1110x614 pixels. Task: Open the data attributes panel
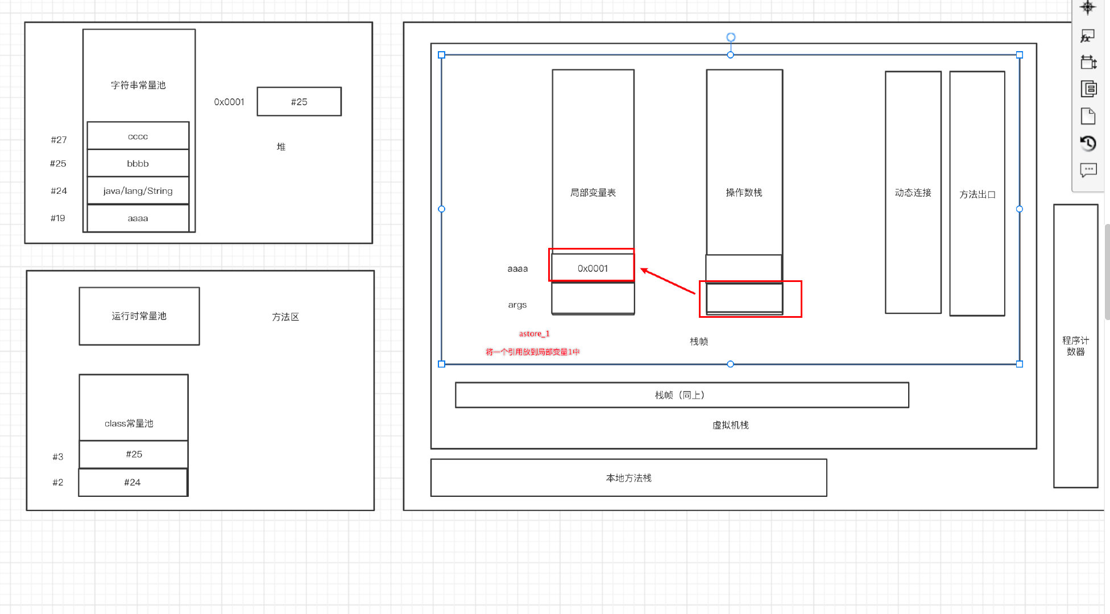click(1088, 89)
